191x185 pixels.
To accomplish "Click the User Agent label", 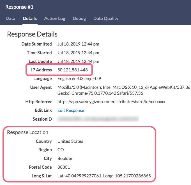I will [41, 87].
